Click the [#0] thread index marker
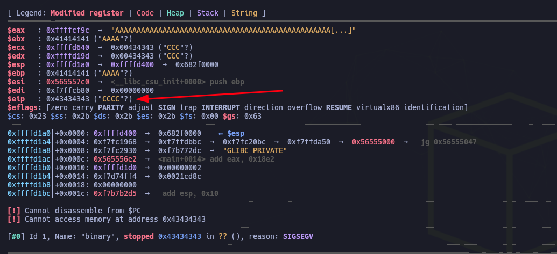 click(x=16, y=236)
